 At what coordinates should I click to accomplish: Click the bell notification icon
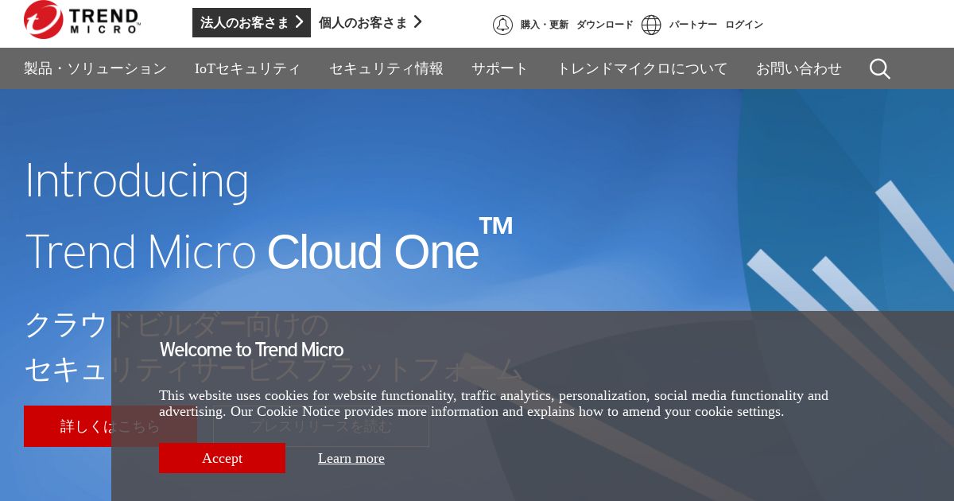(502, 25)
